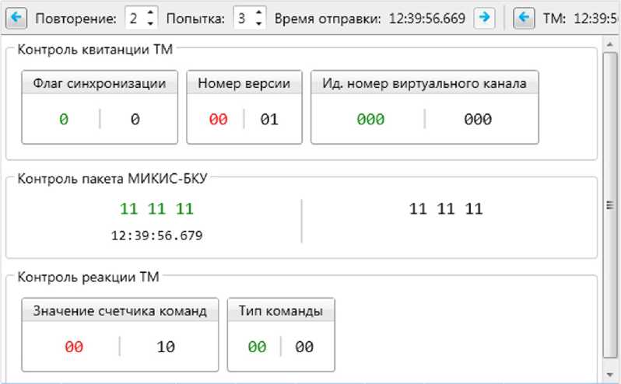
Task: Click green 0 under Флаг синхронизации
Action: point(64,119)
